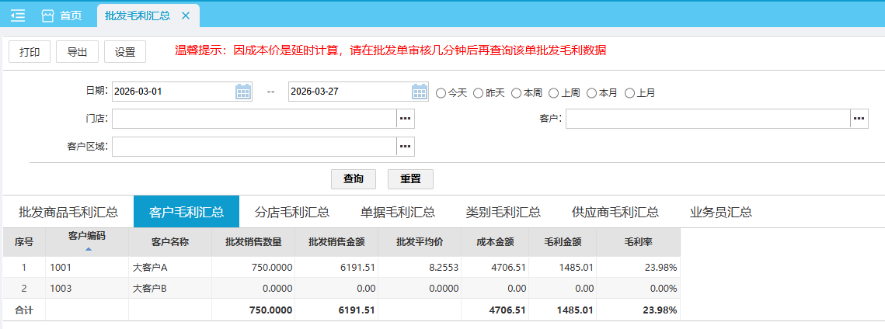Screen dimensions: 885x329
Task: Select the 大客户A table row
Action: pos(342,267)
